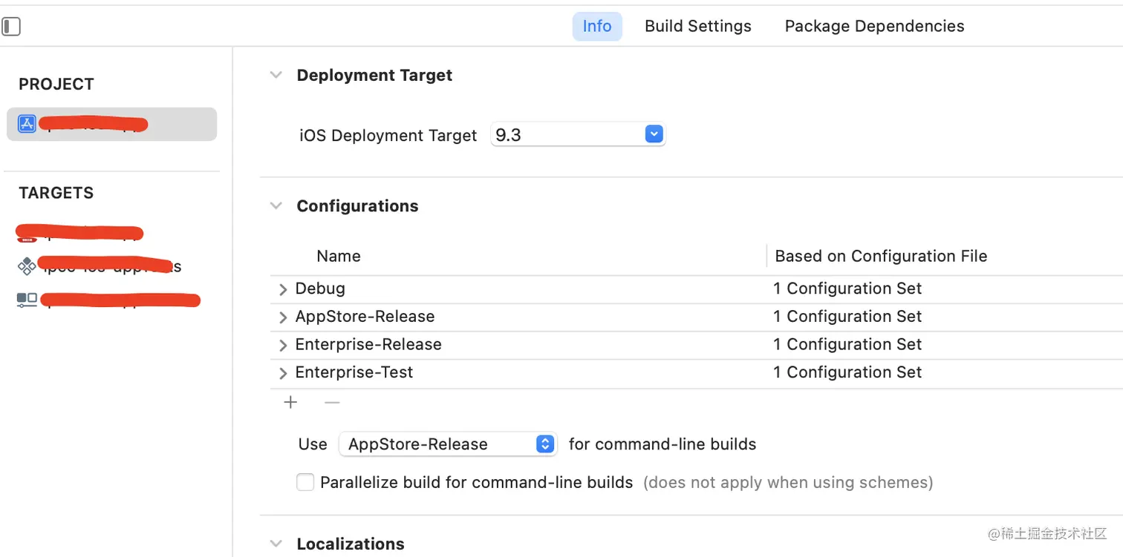Click the plus icon to add configuration
This screenshot has height=557, width=1123.
290,402
